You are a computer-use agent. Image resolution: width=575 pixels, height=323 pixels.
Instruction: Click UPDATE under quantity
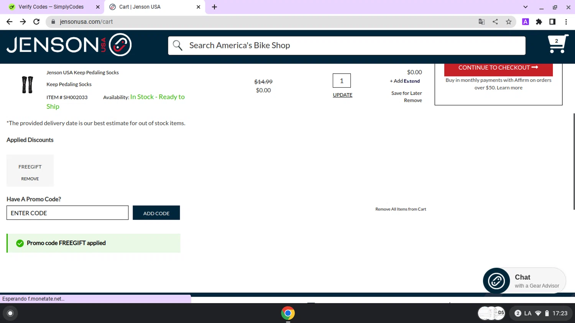tap(342, 95)
